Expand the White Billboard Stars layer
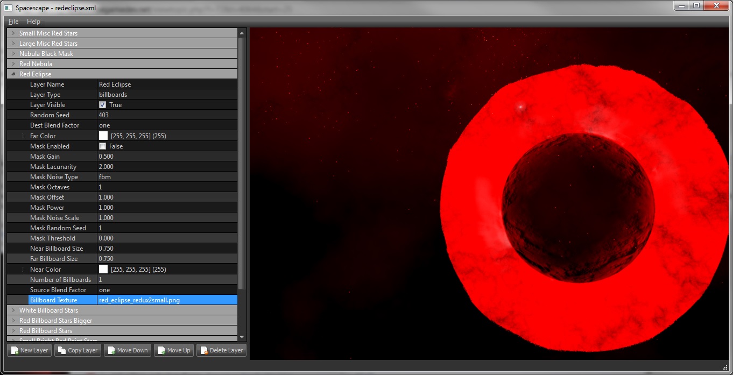The width and height of the screenshot is (733, 375). coord(13,310)
